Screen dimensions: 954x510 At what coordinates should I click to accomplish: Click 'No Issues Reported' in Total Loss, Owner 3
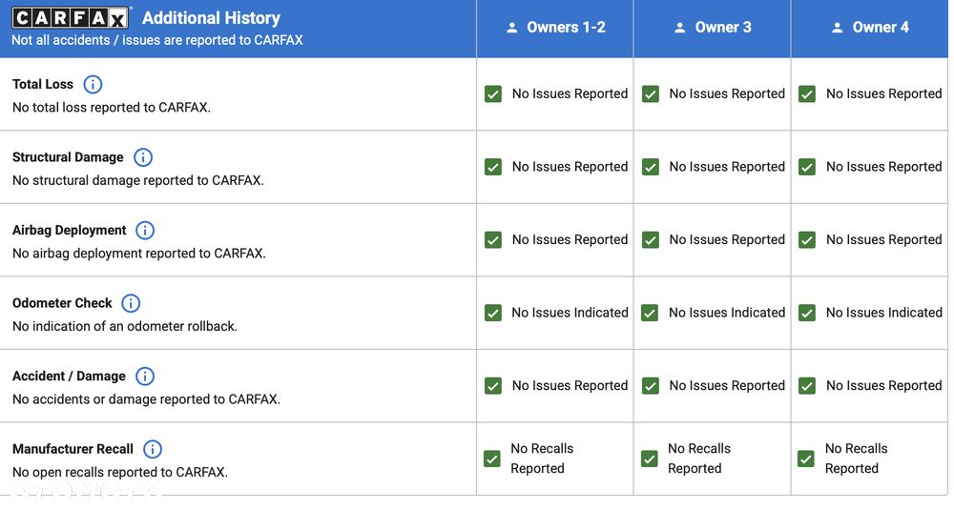click(727, 94)
